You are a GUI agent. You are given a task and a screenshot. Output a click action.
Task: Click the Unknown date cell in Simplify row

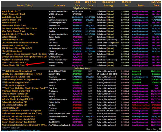tap(156, 74)
